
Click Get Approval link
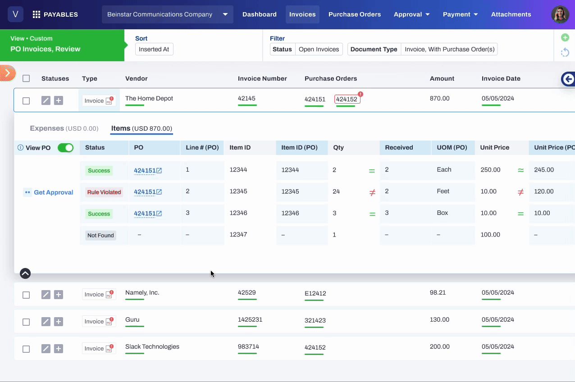49,192
